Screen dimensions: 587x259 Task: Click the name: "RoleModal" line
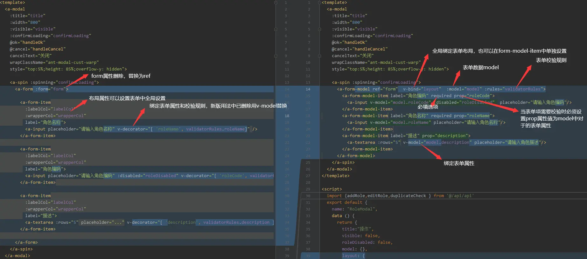(355, 209)
